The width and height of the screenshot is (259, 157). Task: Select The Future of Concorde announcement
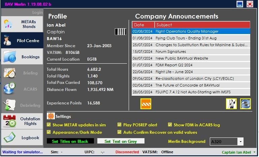(191, 85)
